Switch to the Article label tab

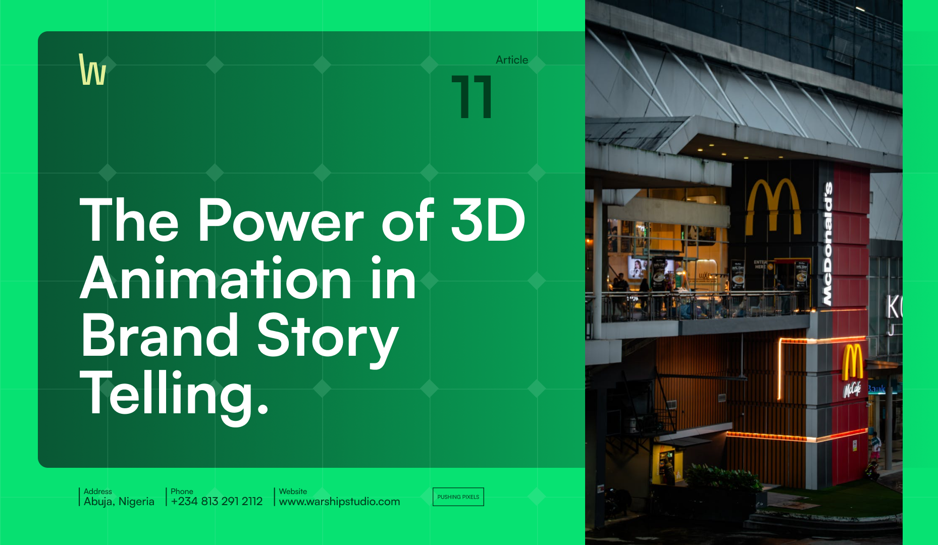point(511,60)
